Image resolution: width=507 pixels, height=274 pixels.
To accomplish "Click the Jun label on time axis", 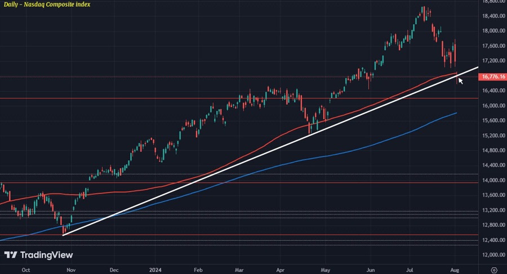I will coord(371,269).
